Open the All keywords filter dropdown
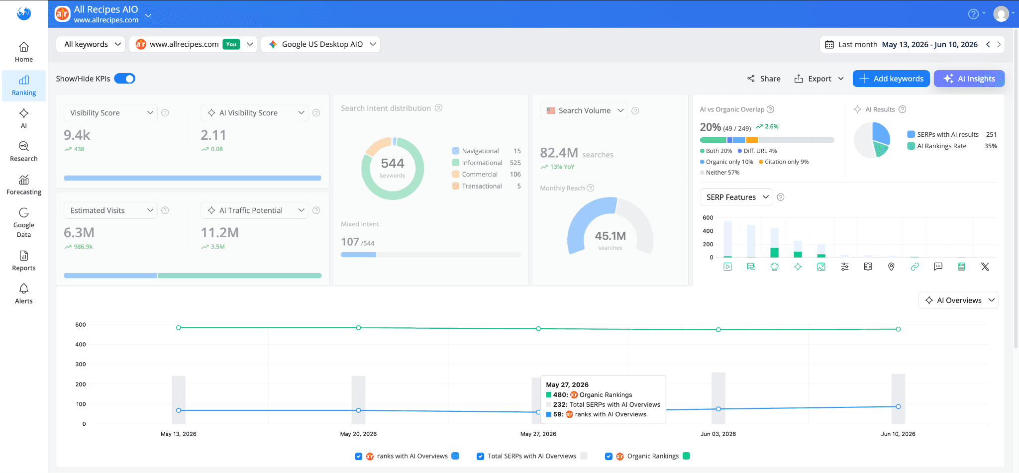1019x473 pixels. pos(91,44)
